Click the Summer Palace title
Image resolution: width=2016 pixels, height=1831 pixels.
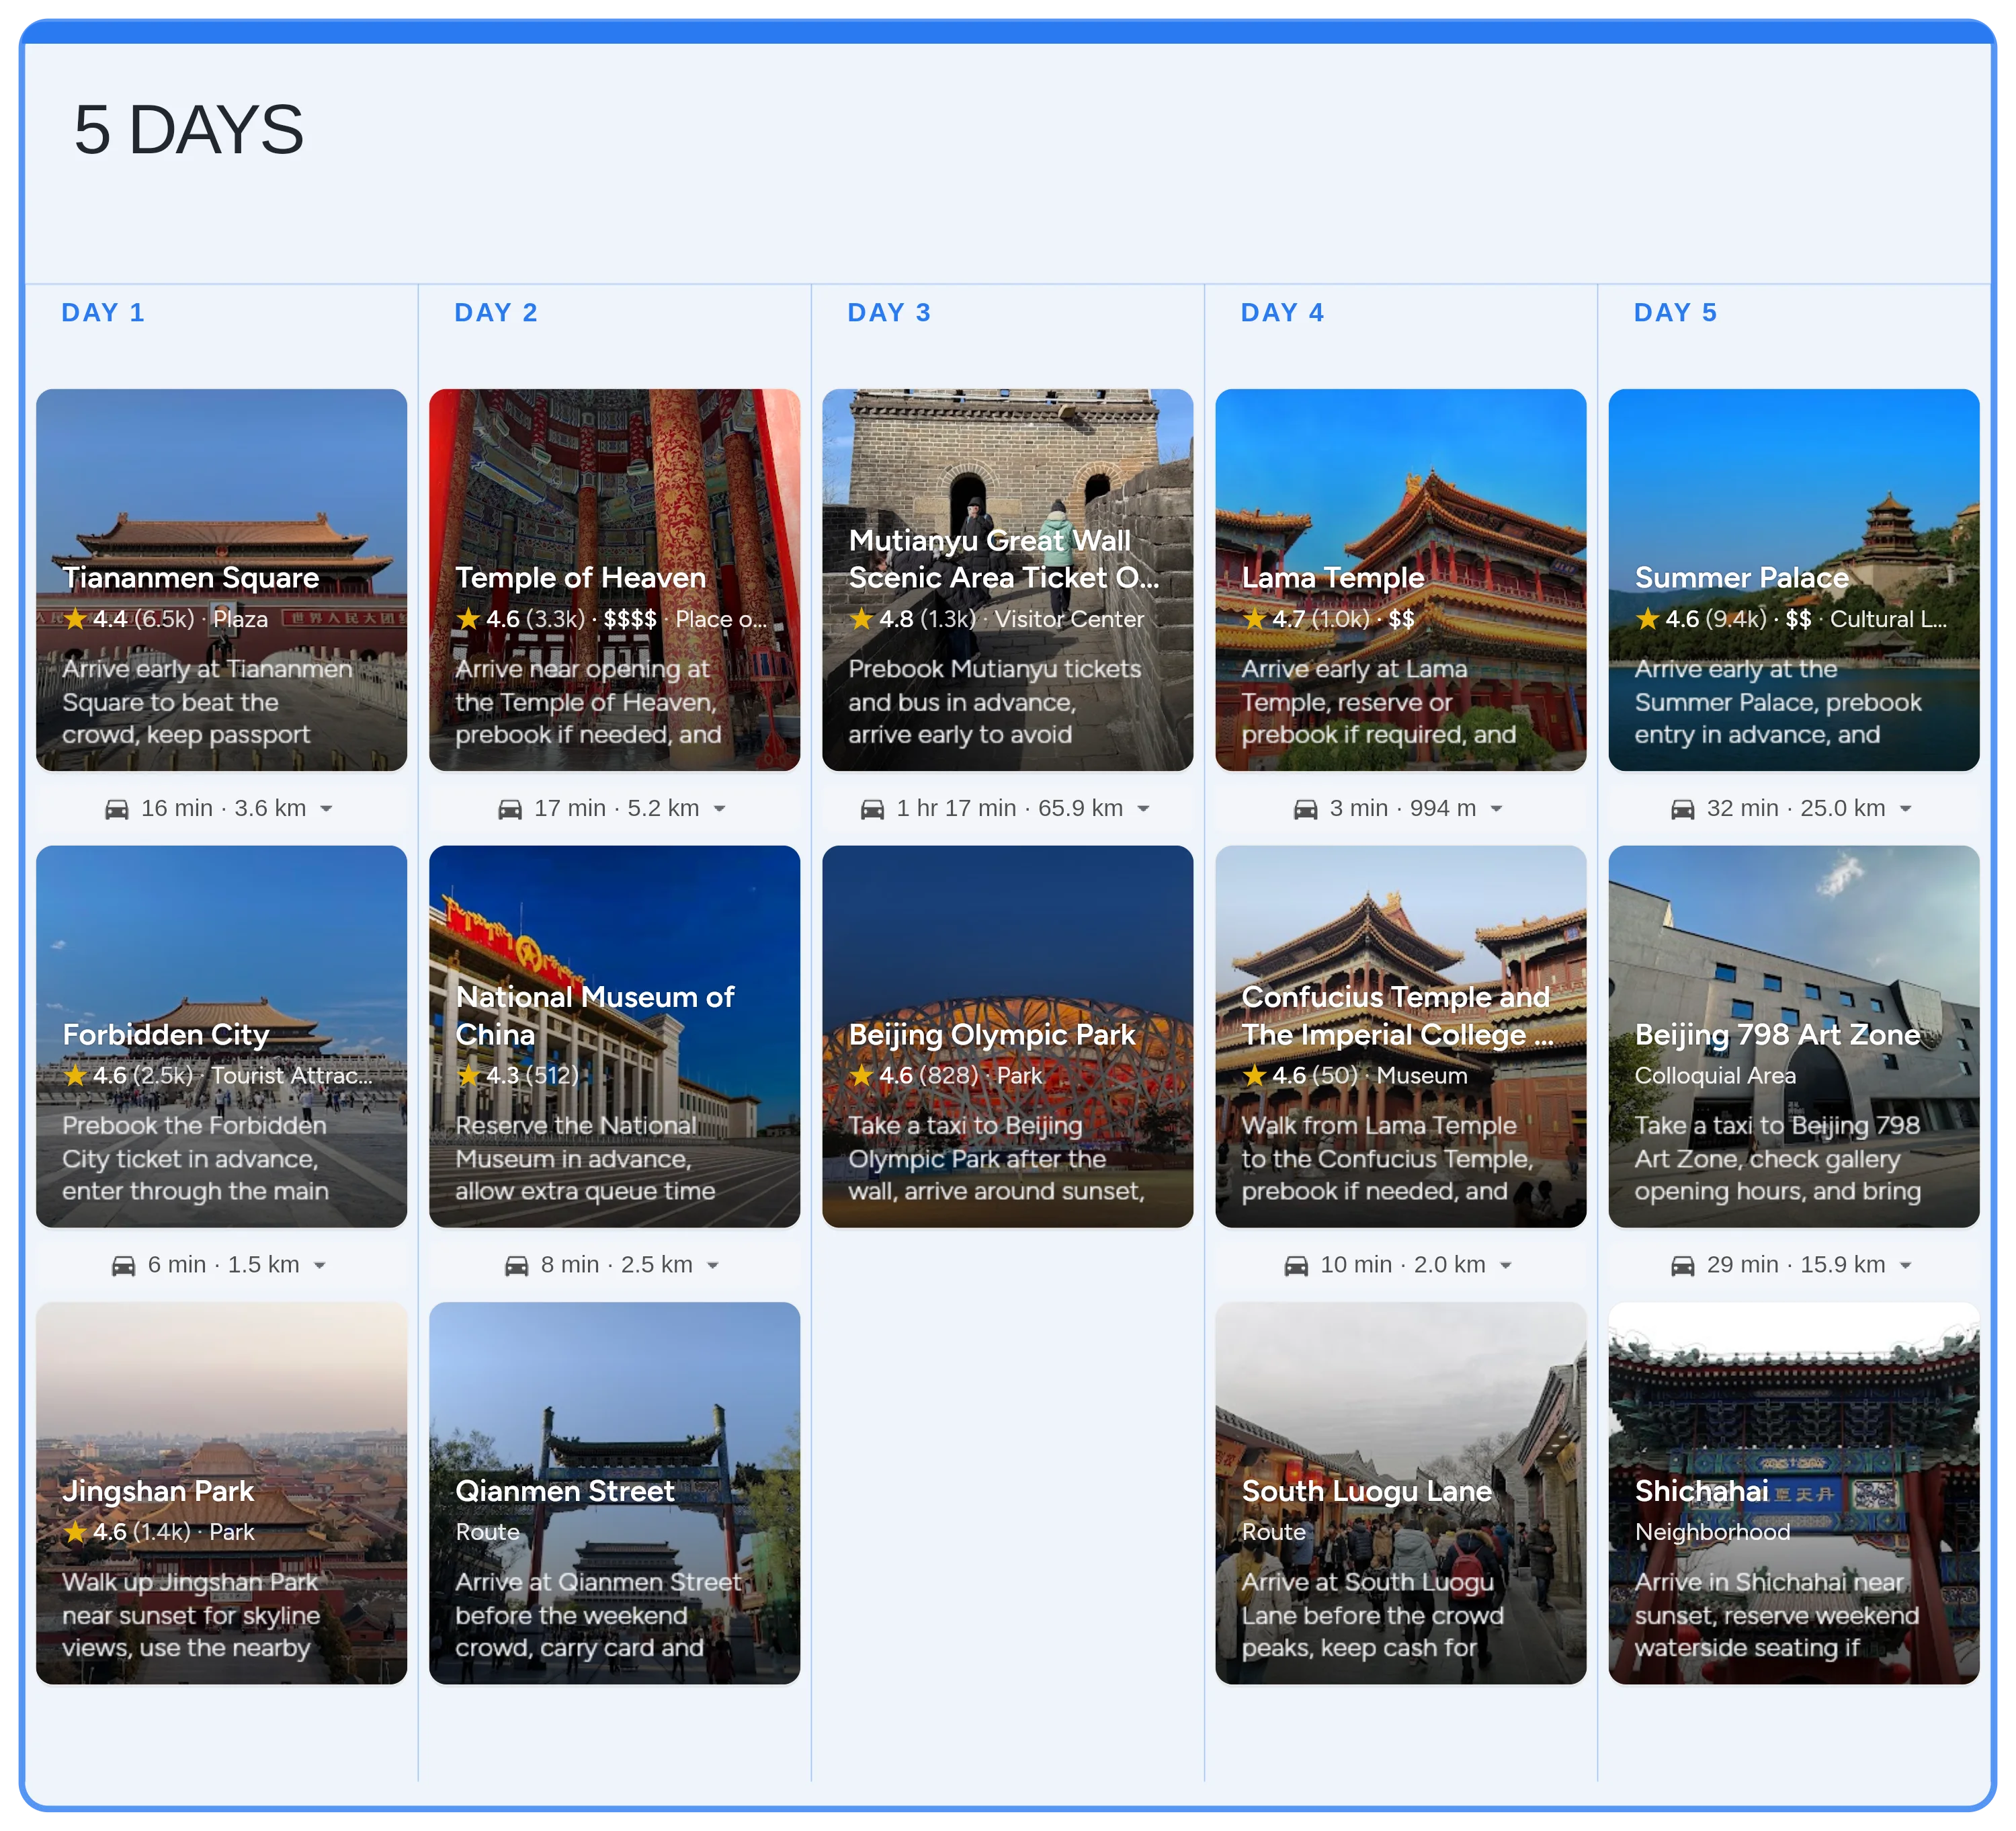(1741, 578)
